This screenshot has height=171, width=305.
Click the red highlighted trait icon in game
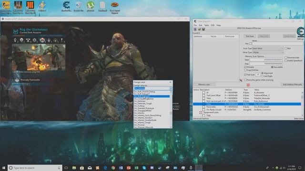coord(42,40)
